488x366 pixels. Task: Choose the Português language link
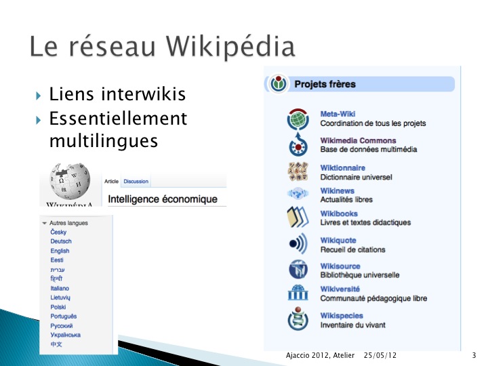(x=64, y=317)
